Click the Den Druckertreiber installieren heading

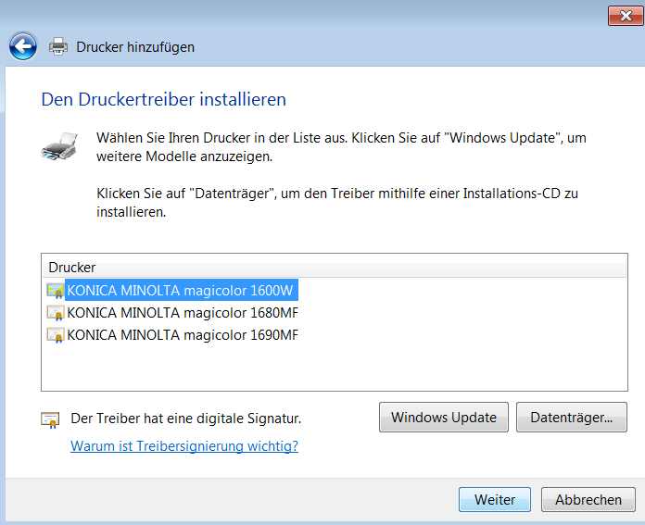164,99
